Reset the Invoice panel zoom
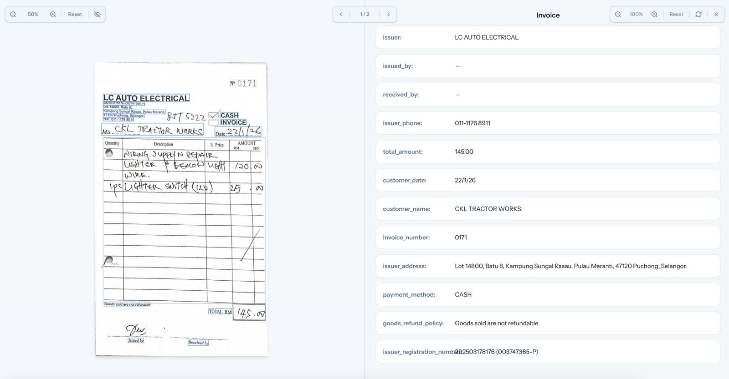729x379 pixels. (676, 14)
